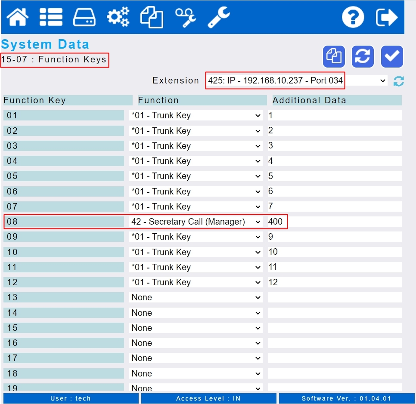Click Additional Data field for key 04
This screenshot has height=404, width=416.
click(x=335, y=161)
